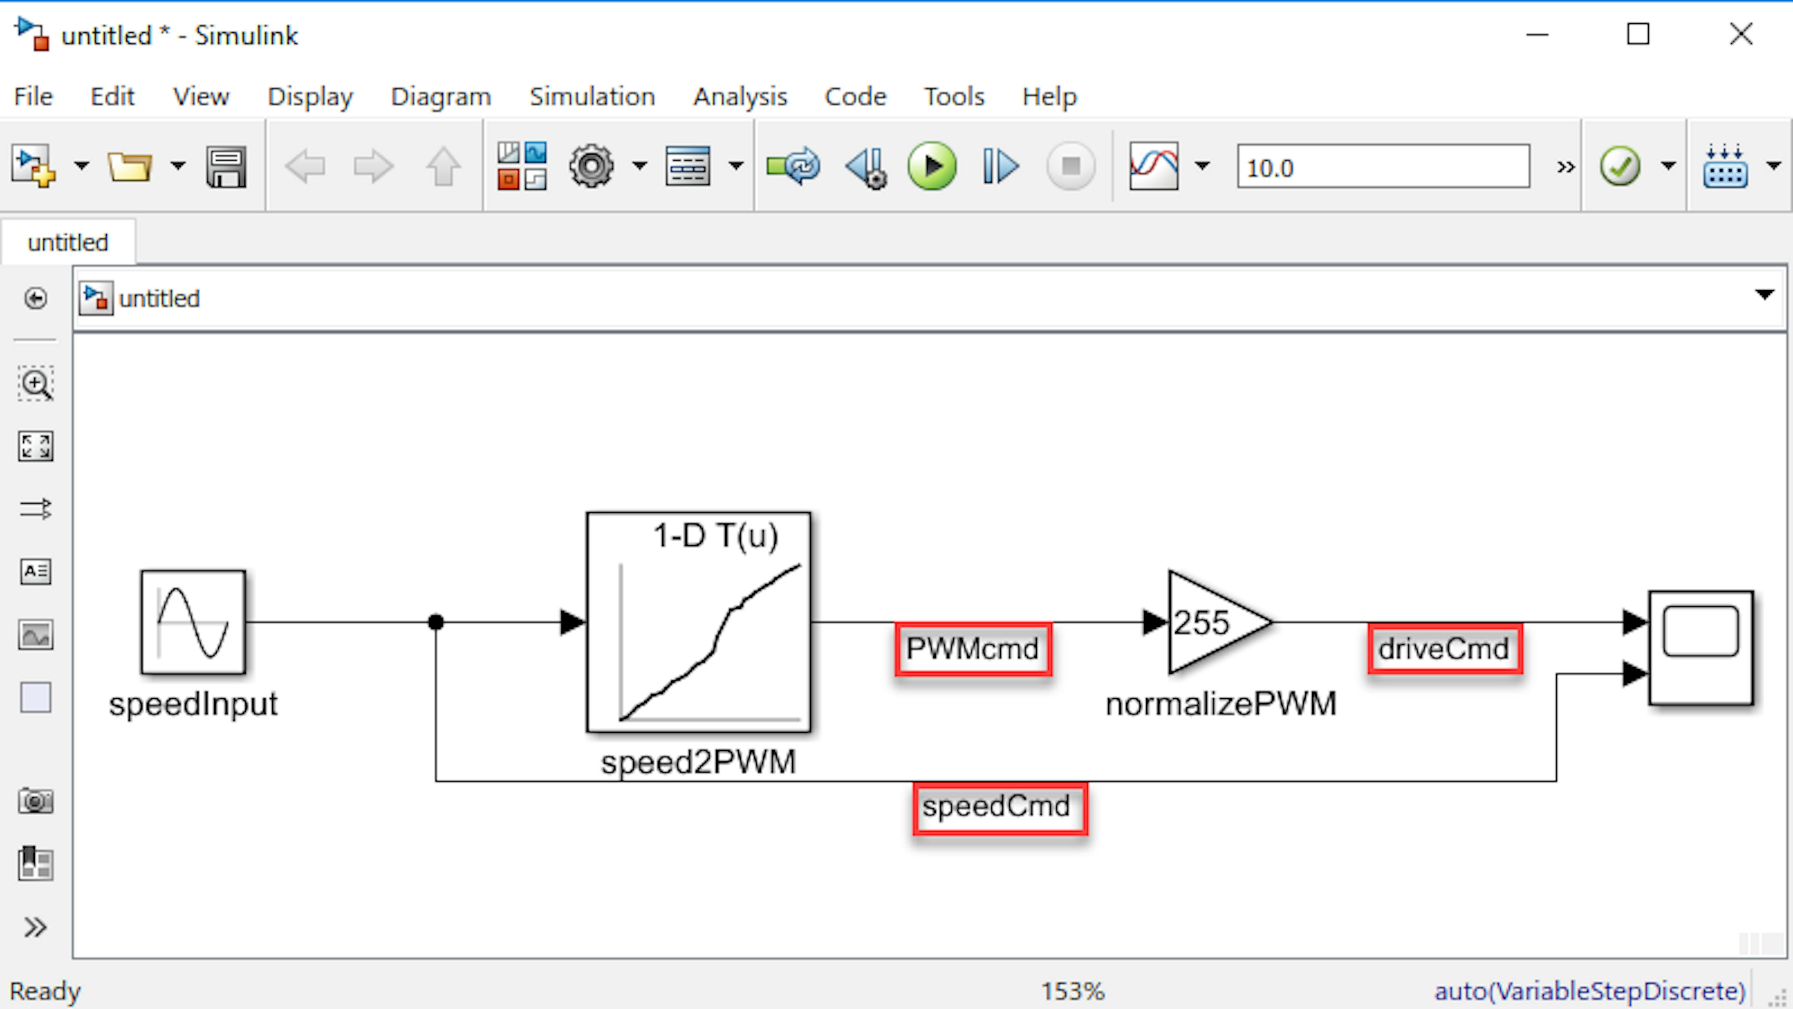Toggle the Sample Time Display icon
Viewport: 1793px width, 1009px height.
click(x=36, y=509)
